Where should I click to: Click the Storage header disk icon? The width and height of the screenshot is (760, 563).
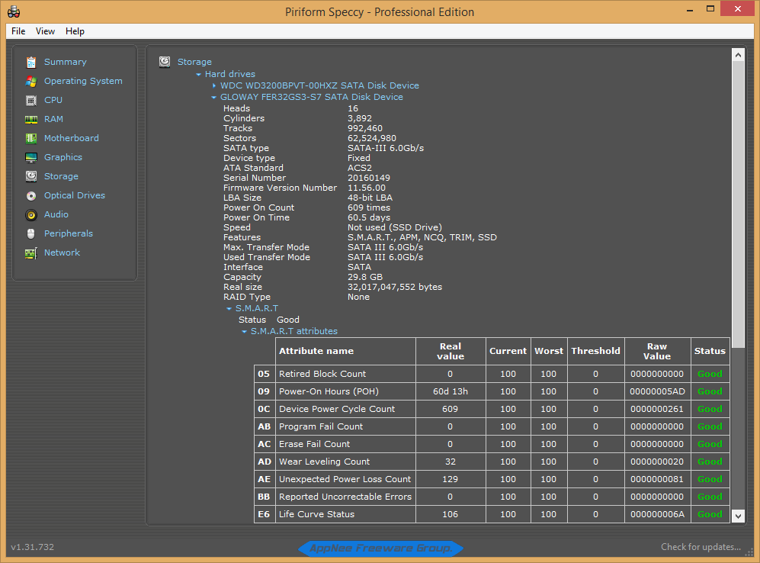[165, 62]
